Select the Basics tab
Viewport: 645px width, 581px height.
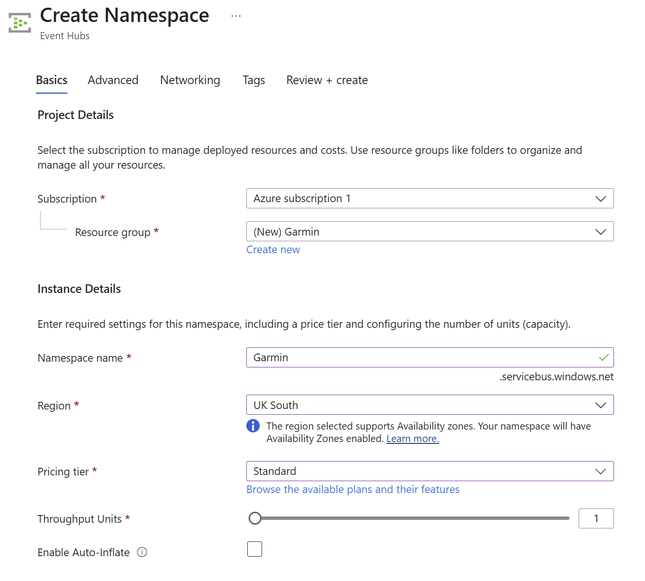coord(52,80)
